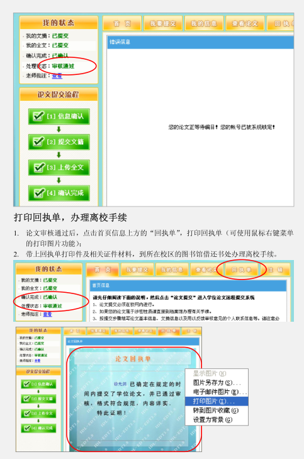Image resolution: width=304 pixels, height=459 pixels.
Task: Click 查看 link in the 首页信息 screenshot
Action: (x=47, y=314)
